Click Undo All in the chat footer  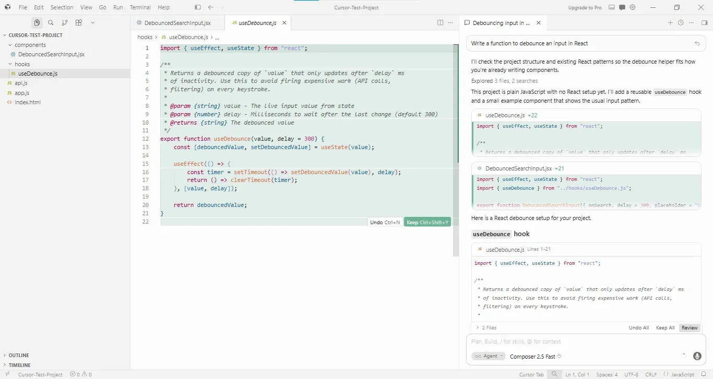click(639, 328)
